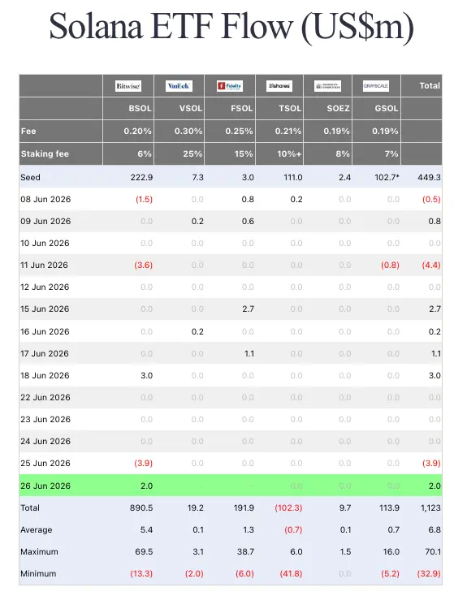This screenshot has height=596, width=454.
Task: Select the (102.3) TSOL total
Action: 288,507
